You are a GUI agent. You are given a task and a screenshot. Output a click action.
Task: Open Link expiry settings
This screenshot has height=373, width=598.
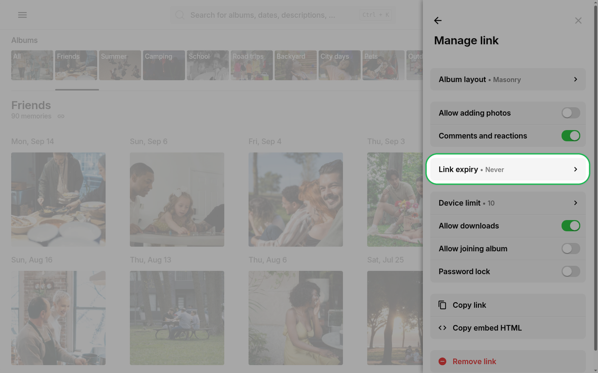[508, 169]
